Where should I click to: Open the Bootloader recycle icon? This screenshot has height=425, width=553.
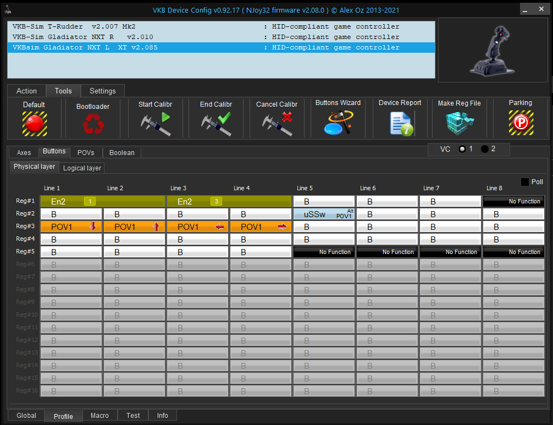[x=93, y=124]
